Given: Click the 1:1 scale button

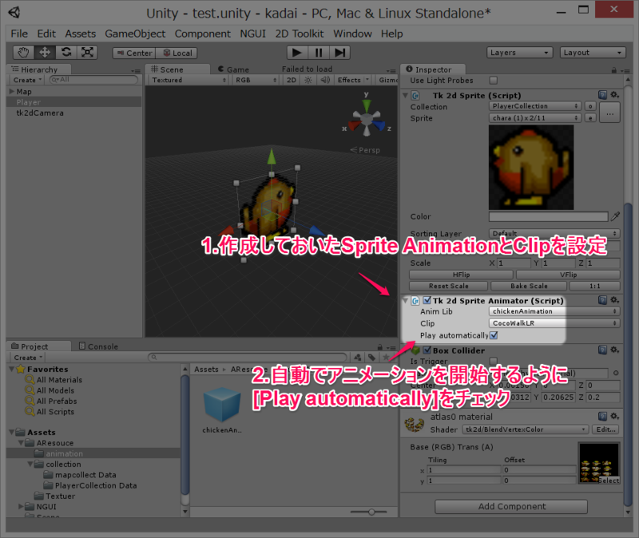Looking at the screenshot, I should (x=594, y=286).
